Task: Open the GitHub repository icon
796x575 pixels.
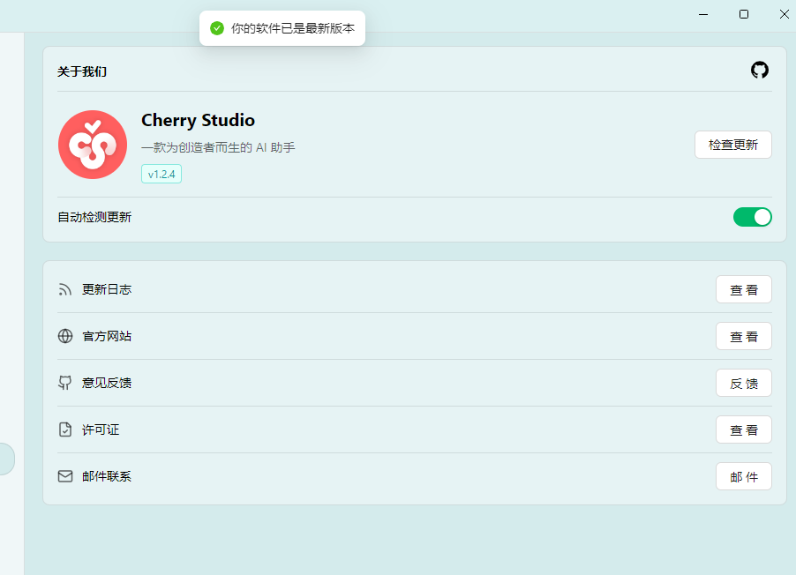Action: (x=760, y=70)
